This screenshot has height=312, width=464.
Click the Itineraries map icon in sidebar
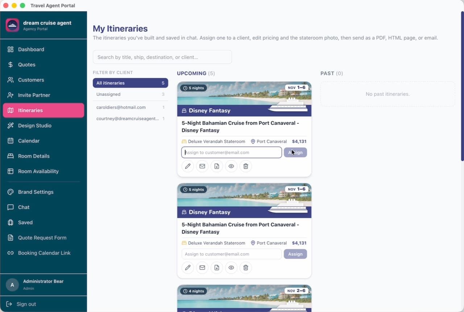click(x=11, y=110)
